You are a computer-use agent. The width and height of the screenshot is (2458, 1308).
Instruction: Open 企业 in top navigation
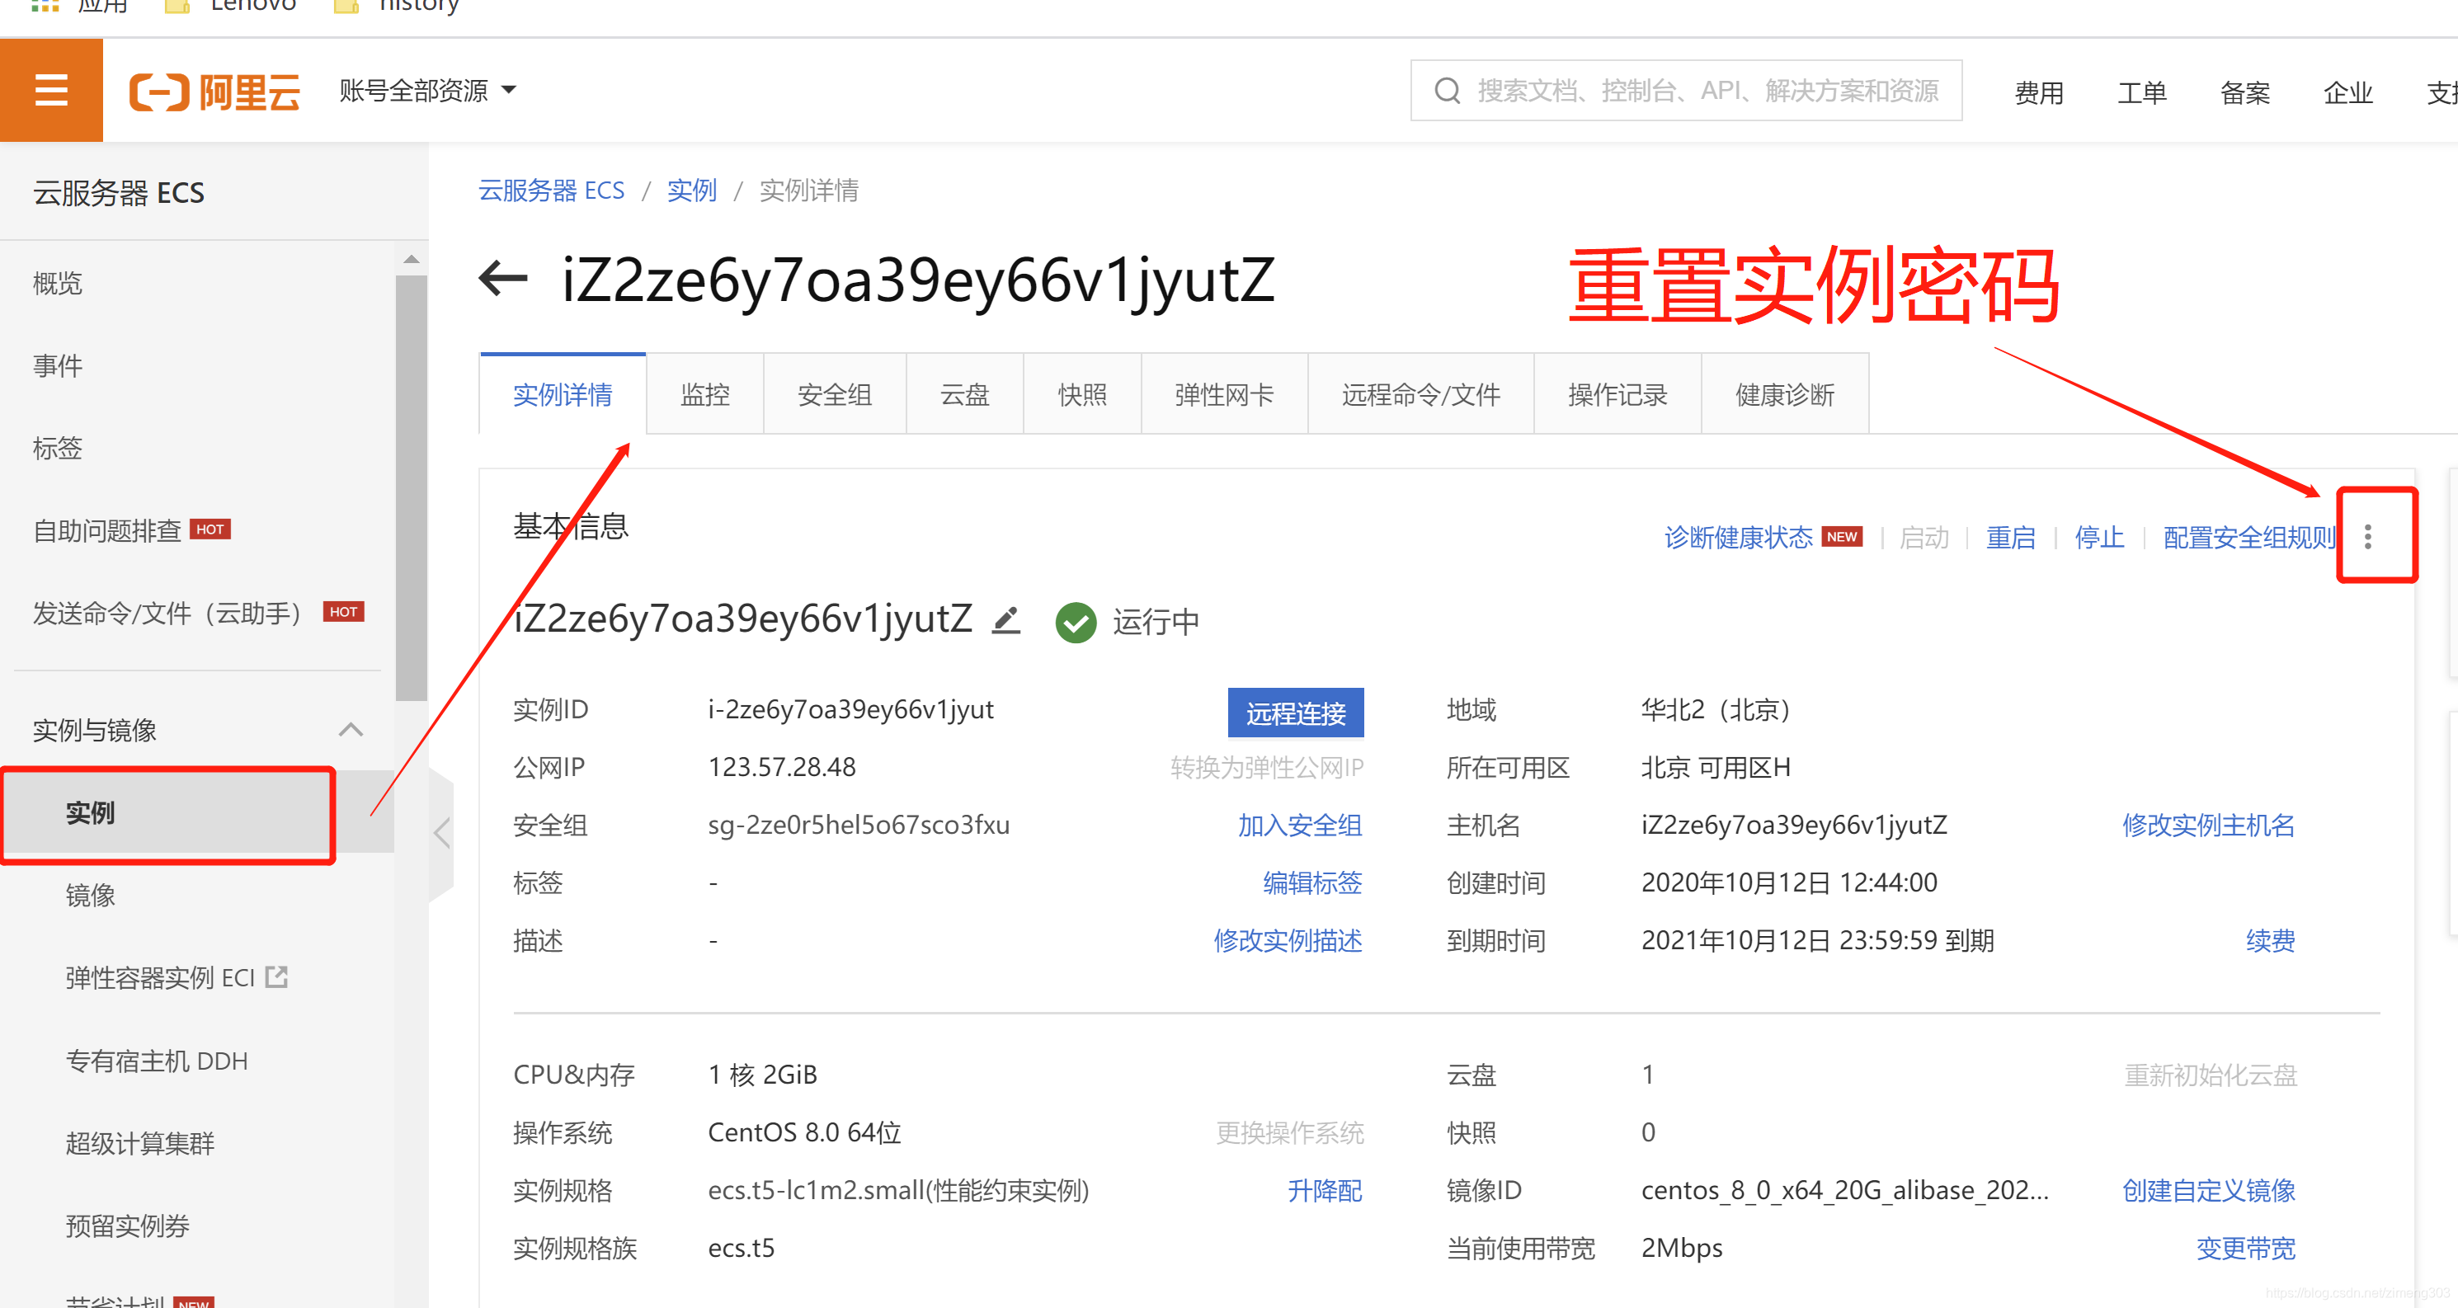tap(2348, 92)
